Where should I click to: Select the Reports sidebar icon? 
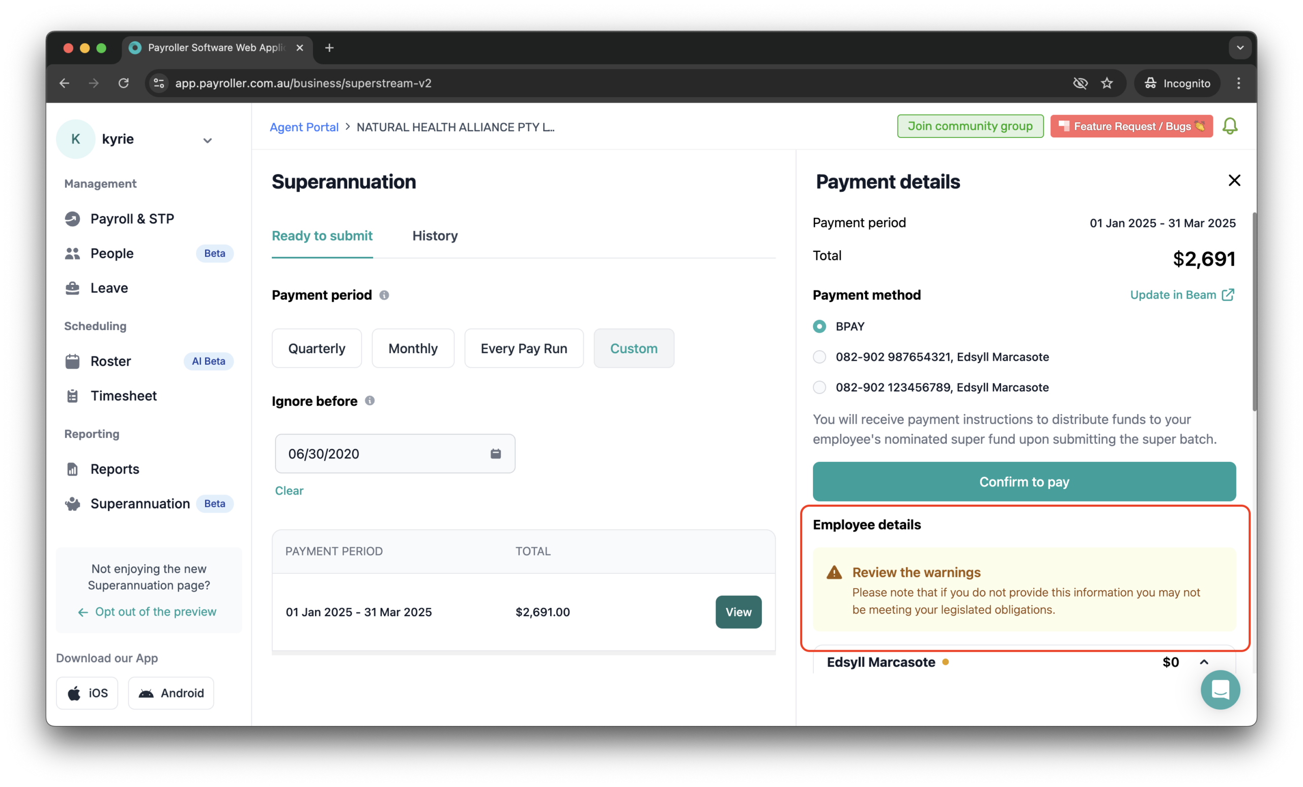tap(73, 469)
